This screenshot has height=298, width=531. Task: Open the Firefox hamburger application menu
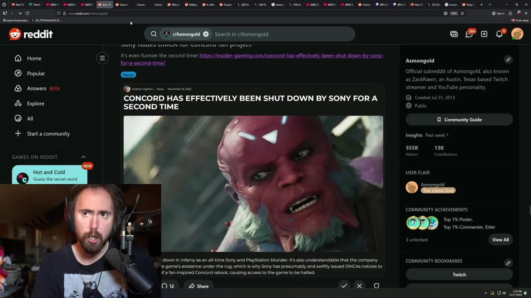point(526,13)
